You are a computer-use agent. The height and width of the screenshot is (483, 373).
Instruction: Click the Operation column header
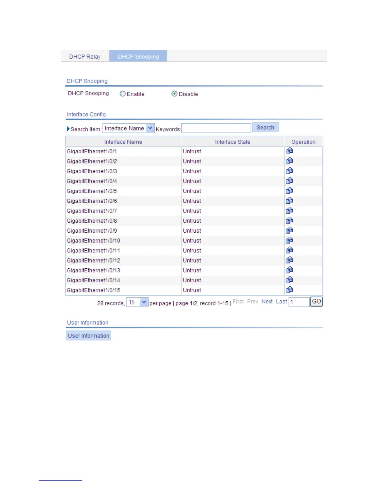click(x=304, y=142)
